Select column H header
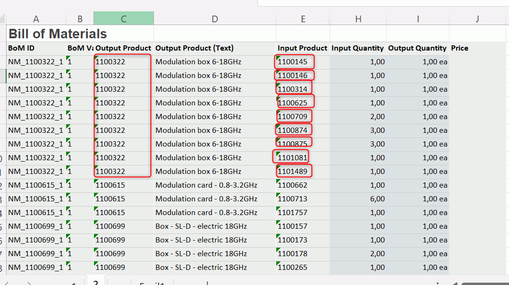This screenshot has height=285, width=509. [x=358, y=19]
